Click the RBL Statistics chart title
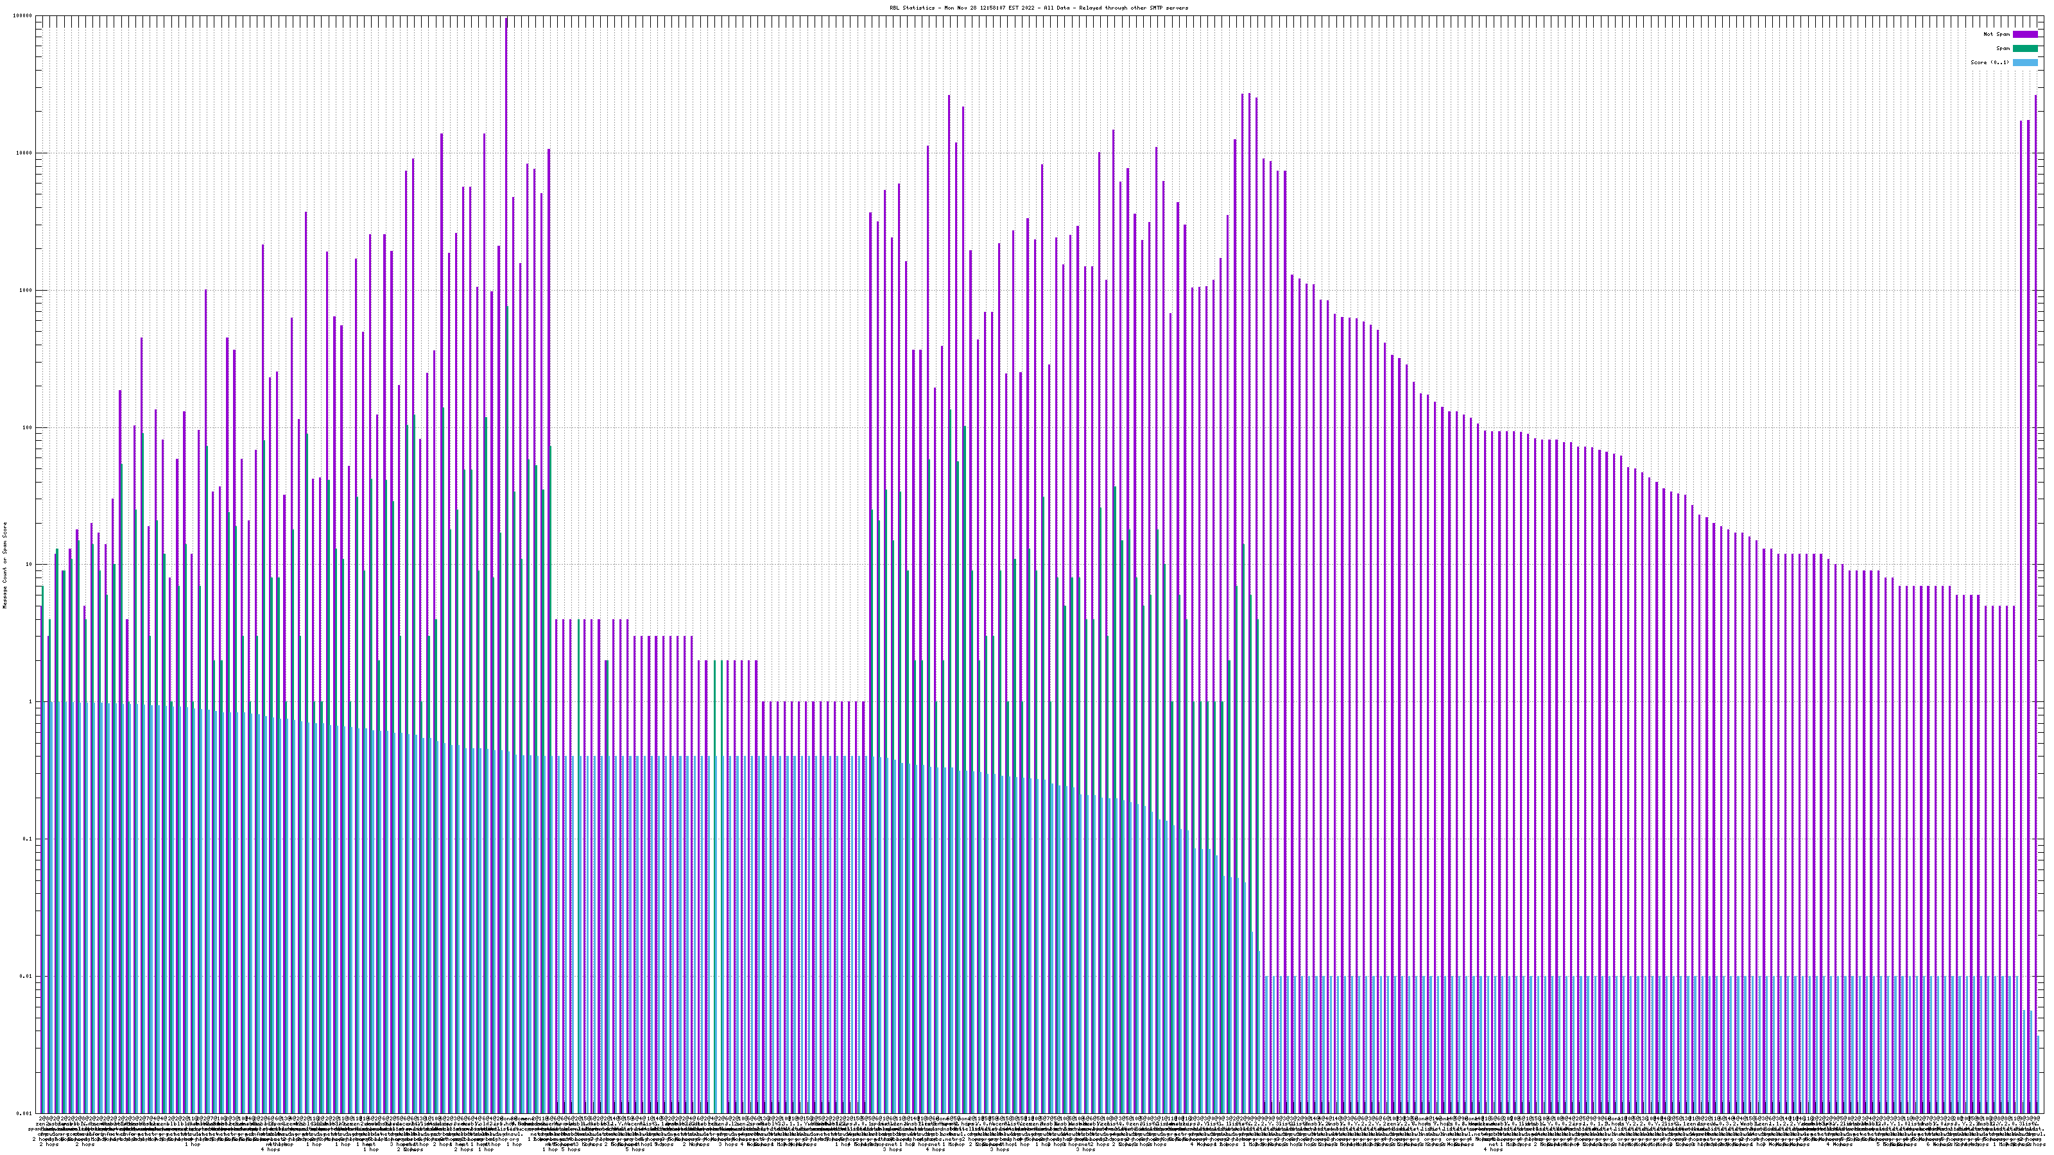 (1038, 8)
